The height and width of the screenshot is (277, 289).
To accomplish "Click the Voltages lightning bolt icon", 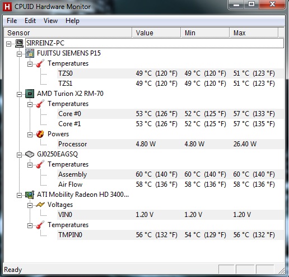I will [40, 205].
